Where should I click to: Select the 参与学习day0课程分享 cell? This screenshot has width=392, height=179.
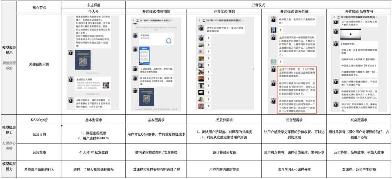click(x=294, y=170)
